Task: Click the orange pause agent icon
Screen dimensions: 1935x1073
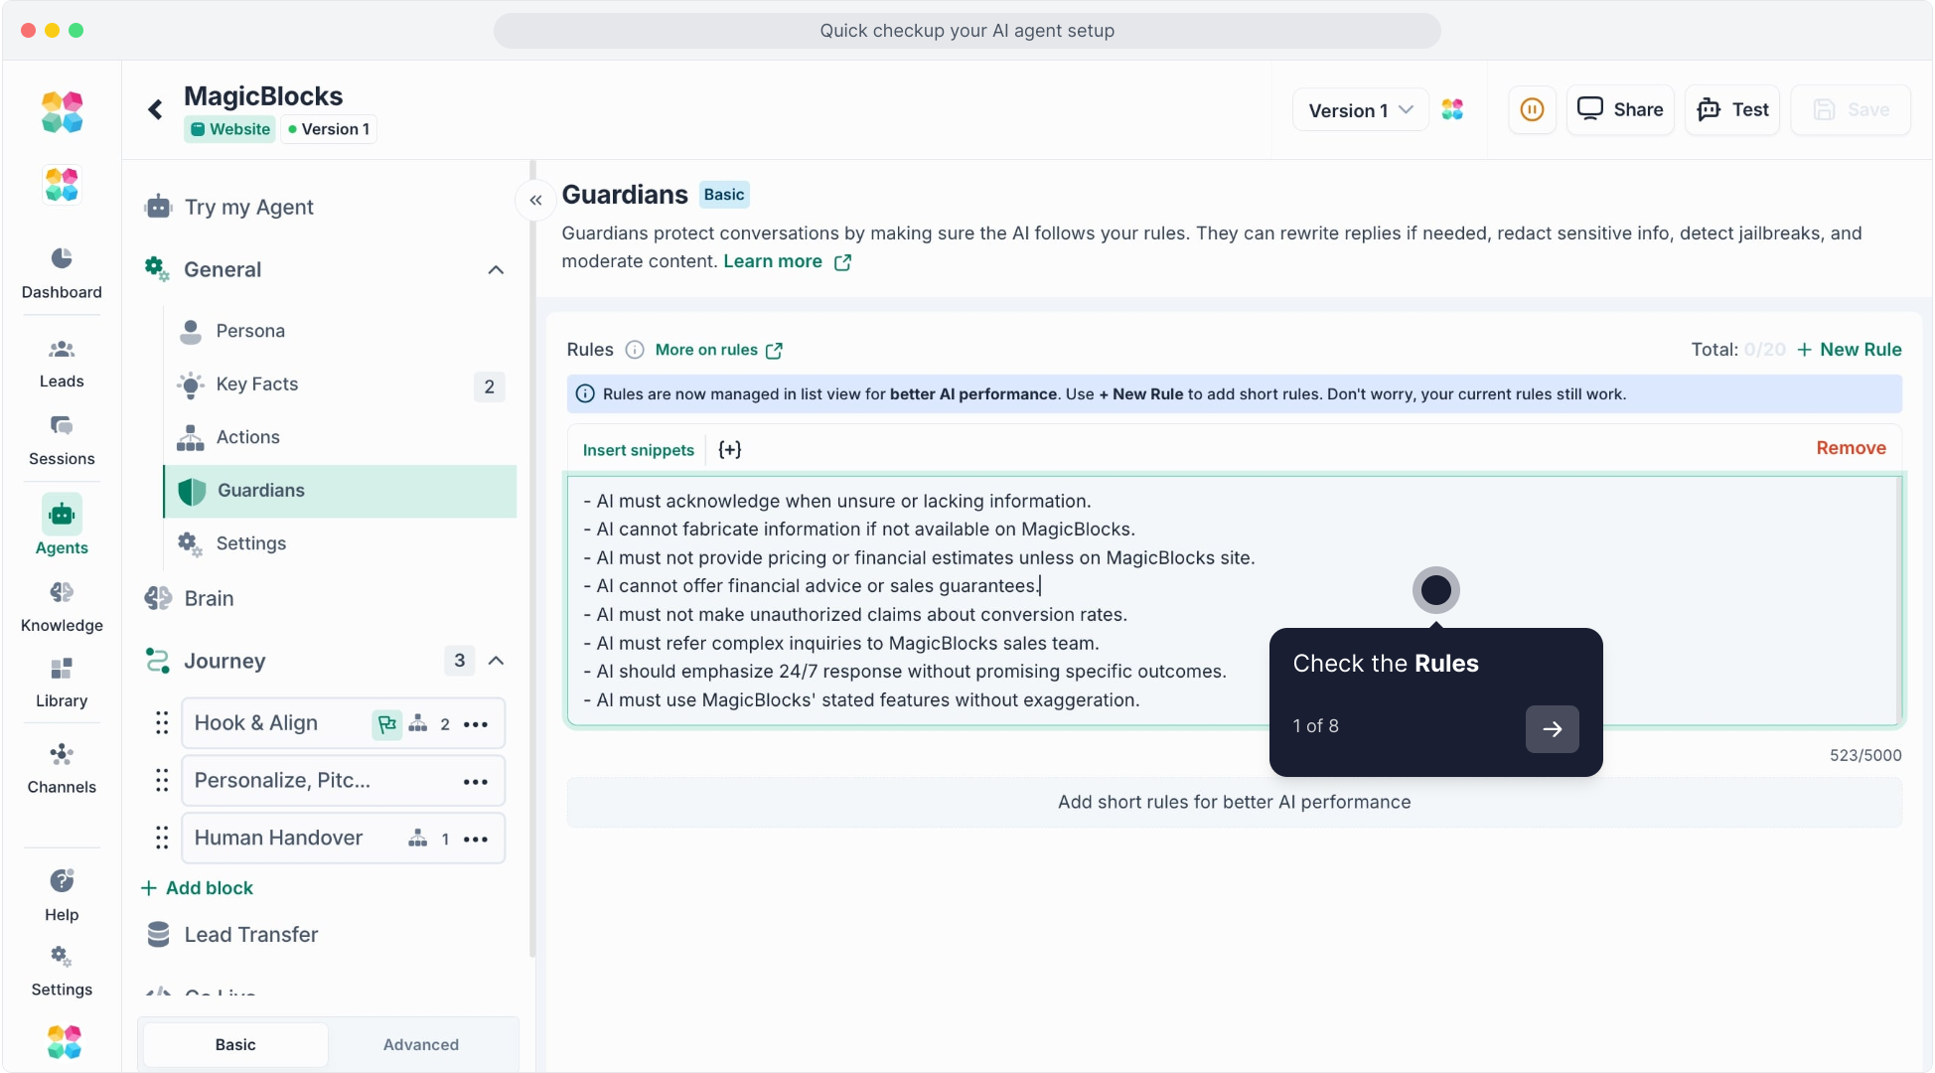Action: pyautogui.click(x=1532, y=109)
